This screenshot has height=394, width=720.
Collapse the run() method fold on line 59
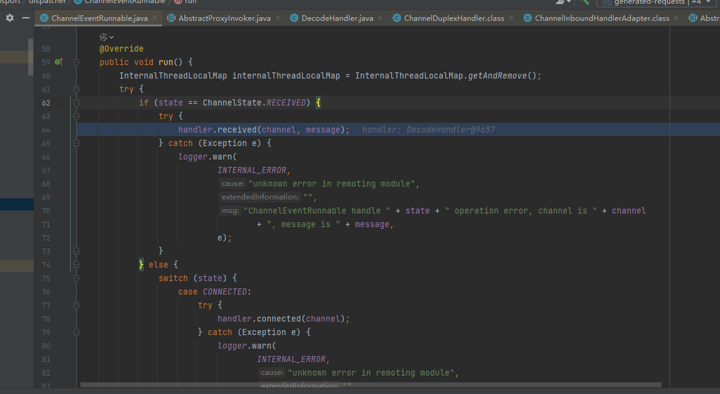[x=77, y=63]
